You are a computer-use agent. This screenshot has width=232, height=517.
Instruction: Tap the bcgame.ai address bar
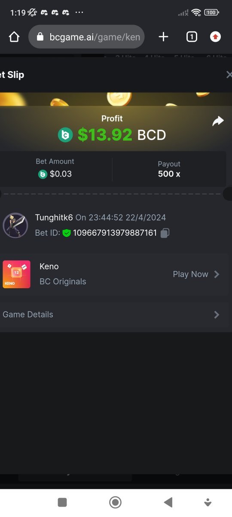point(86,37)
